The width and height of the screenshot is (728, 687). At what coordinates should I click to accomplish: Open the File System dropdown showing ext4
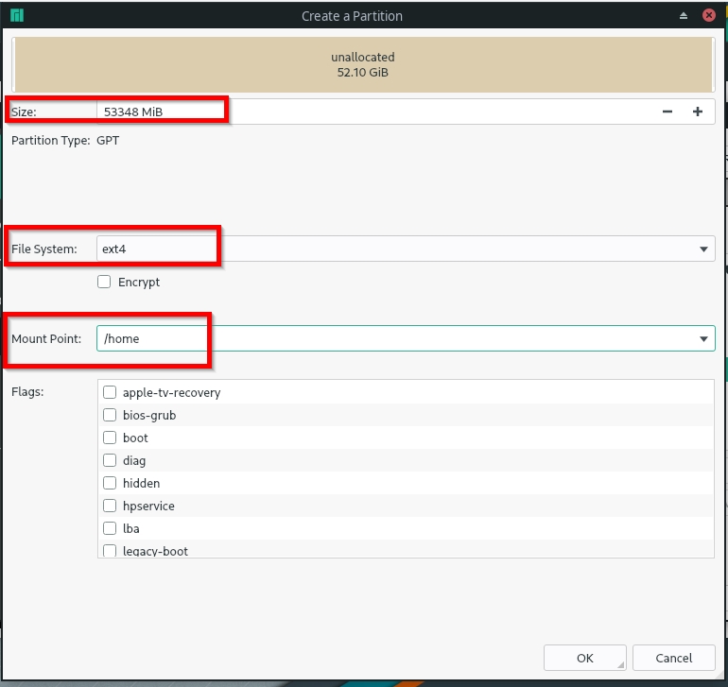tap(406, 249)
